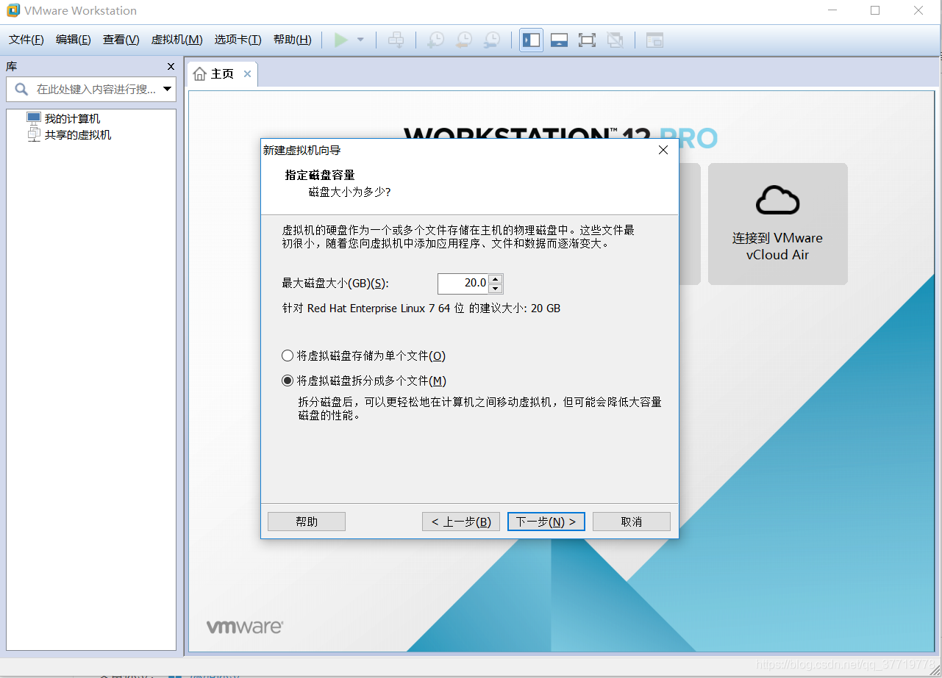Image resolution: width=942 pixels, height=678 pixels.
Task: Close the 主页 tab
Action: tap(247, 73)
